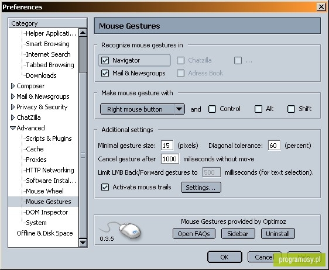329x270 pixels.
Task: Click the Open FAQs button
Action: tap(194, 234)
